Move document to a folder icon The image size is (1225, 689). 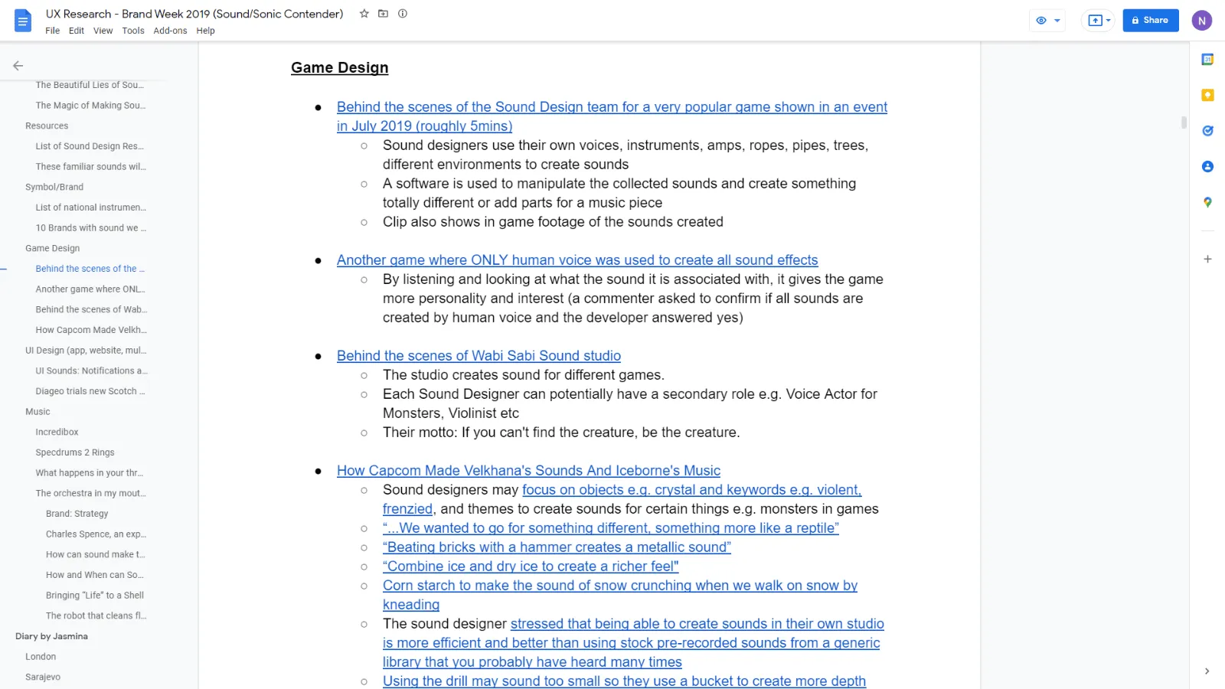pos(384,14)
